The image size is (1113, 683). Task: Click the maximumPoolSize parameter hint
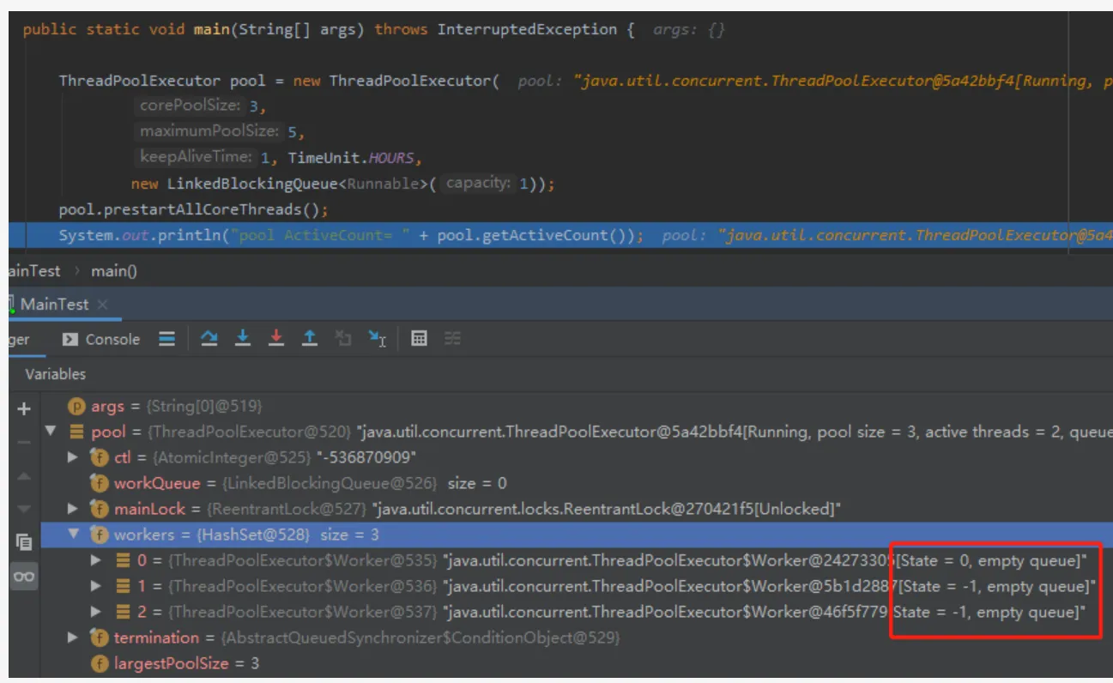pyautogui.click(x=209, y=132)
